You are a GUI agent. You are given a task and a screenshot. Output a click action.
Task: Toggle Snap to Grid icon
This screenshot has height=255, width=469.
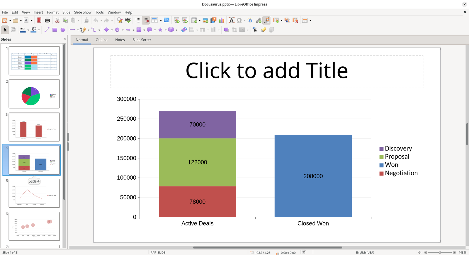click(146, 20)
